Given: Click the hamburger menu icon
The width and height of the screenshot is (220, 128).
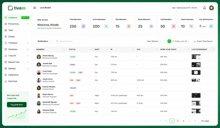Looking at the screenshot, I should pos(35,8).
